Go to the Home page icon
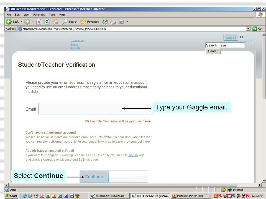266x199 pixels. pos(55,22)
